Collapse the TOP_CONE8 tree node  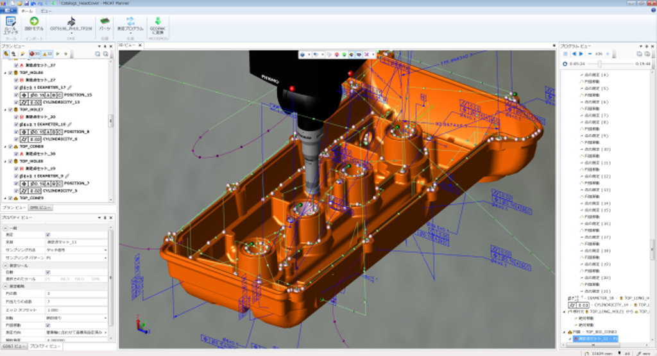pos(5,147)
